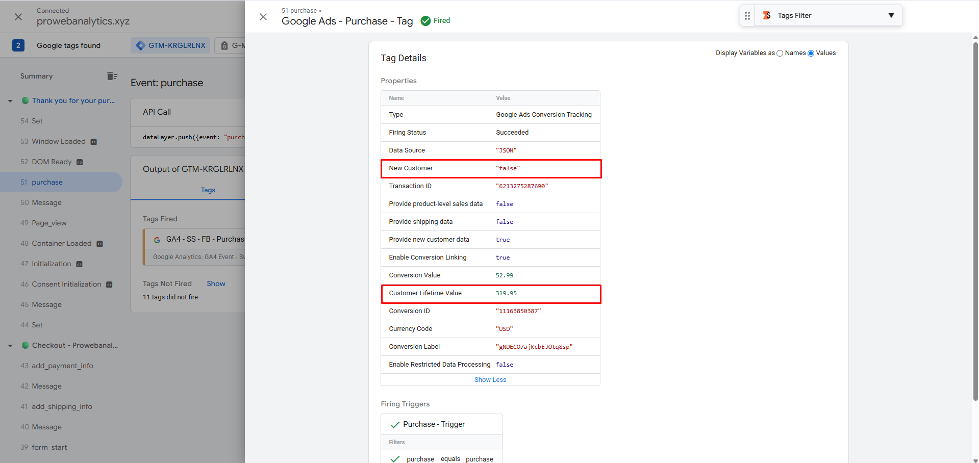Select Values for variable display
Viewport: 979px width, 463px height.
click(x=811, y=54)
